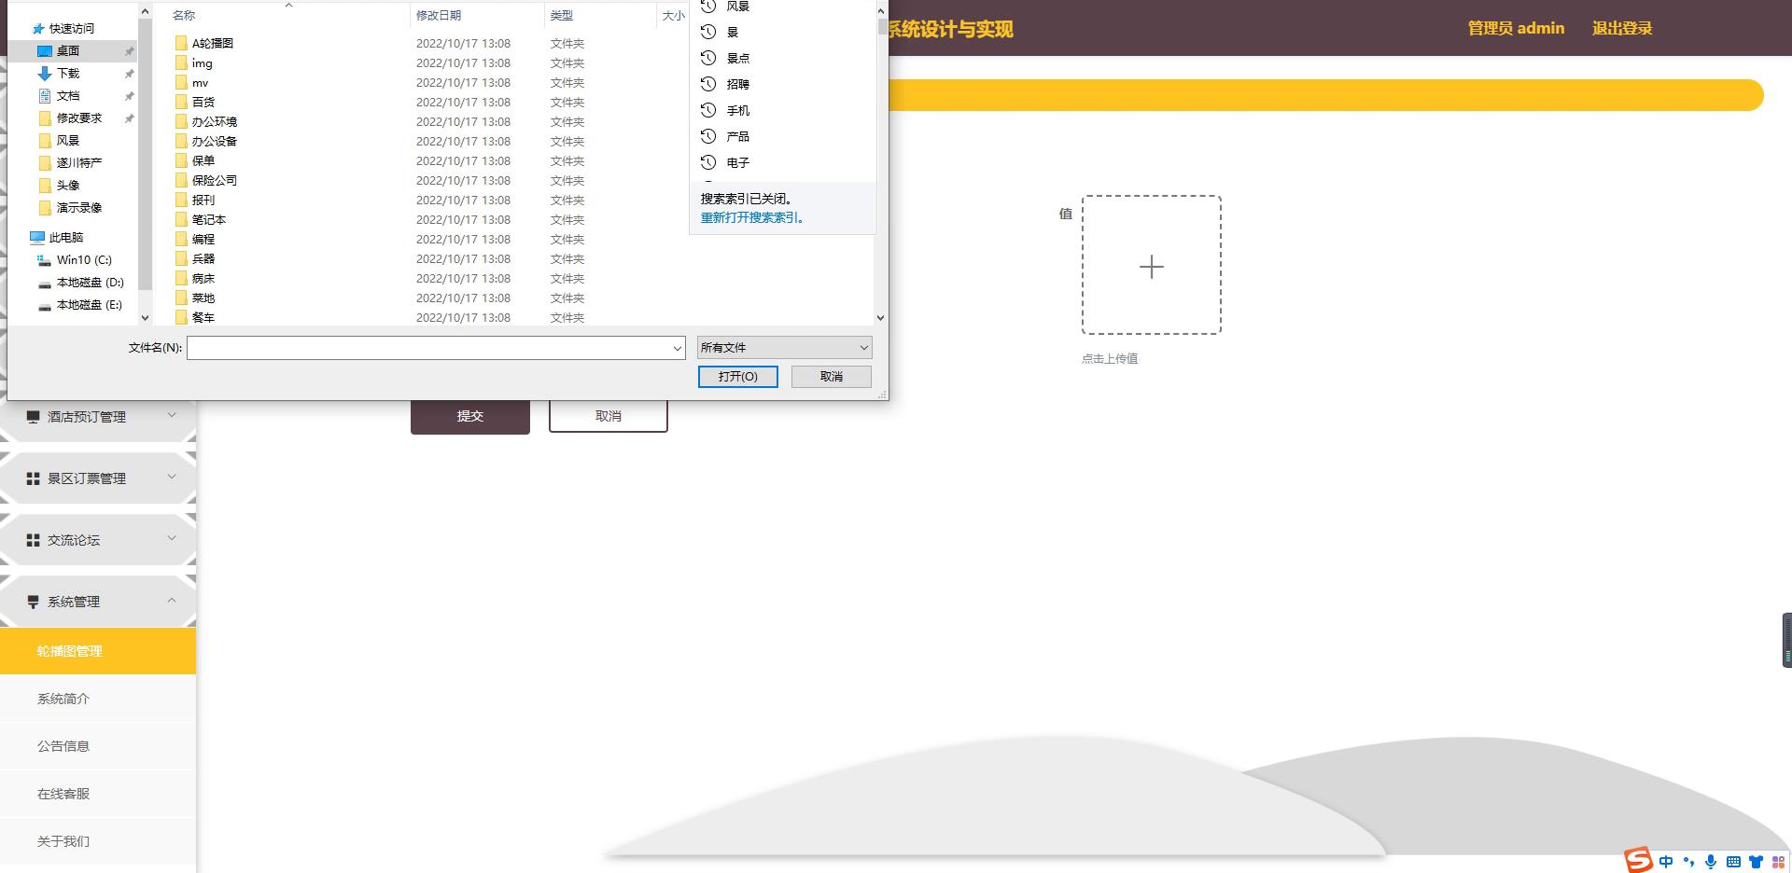1792x873 pixels.
Task: Click the history icon beside 手机
Action: [x=708, y=110]
